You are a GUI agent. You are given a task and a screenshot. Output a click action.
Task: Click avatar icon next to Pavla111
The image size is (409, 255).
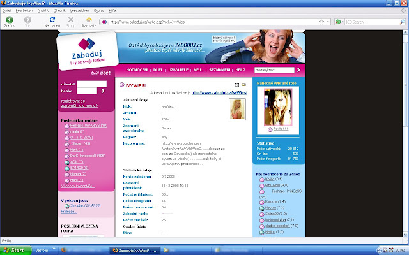point(270,129)
